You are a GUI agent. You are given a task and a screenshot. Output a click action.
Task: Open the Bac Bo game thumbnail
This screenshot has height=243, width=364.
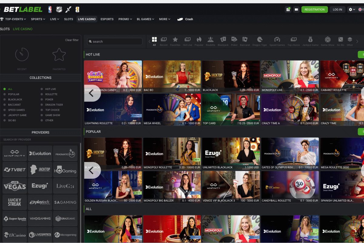coord(172,76)
